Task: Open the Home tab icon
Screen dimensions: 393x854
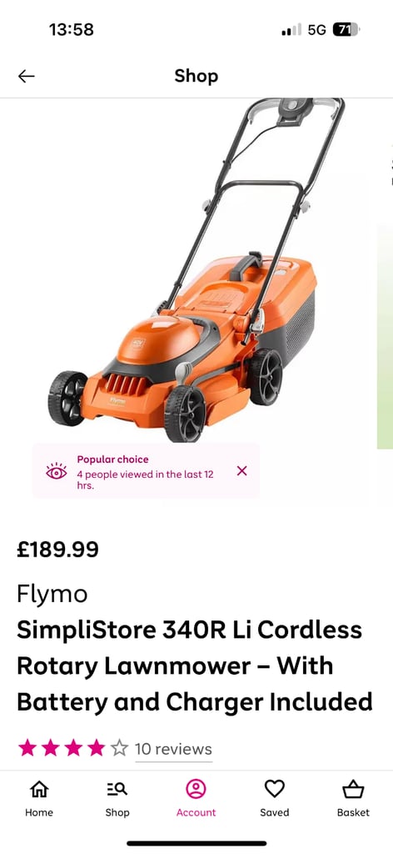Action: tap(39, 788)
